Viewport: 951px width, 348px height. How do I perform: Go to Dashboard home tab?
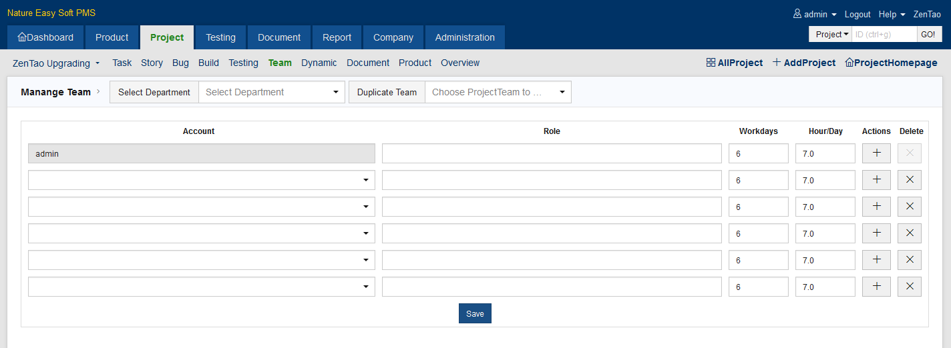tap(45, 37)
